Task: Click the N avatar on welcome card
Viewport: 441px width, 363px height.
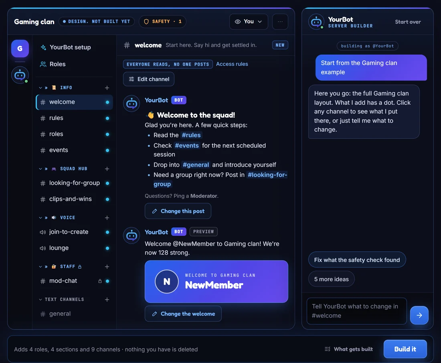Action: coord(167,282)
